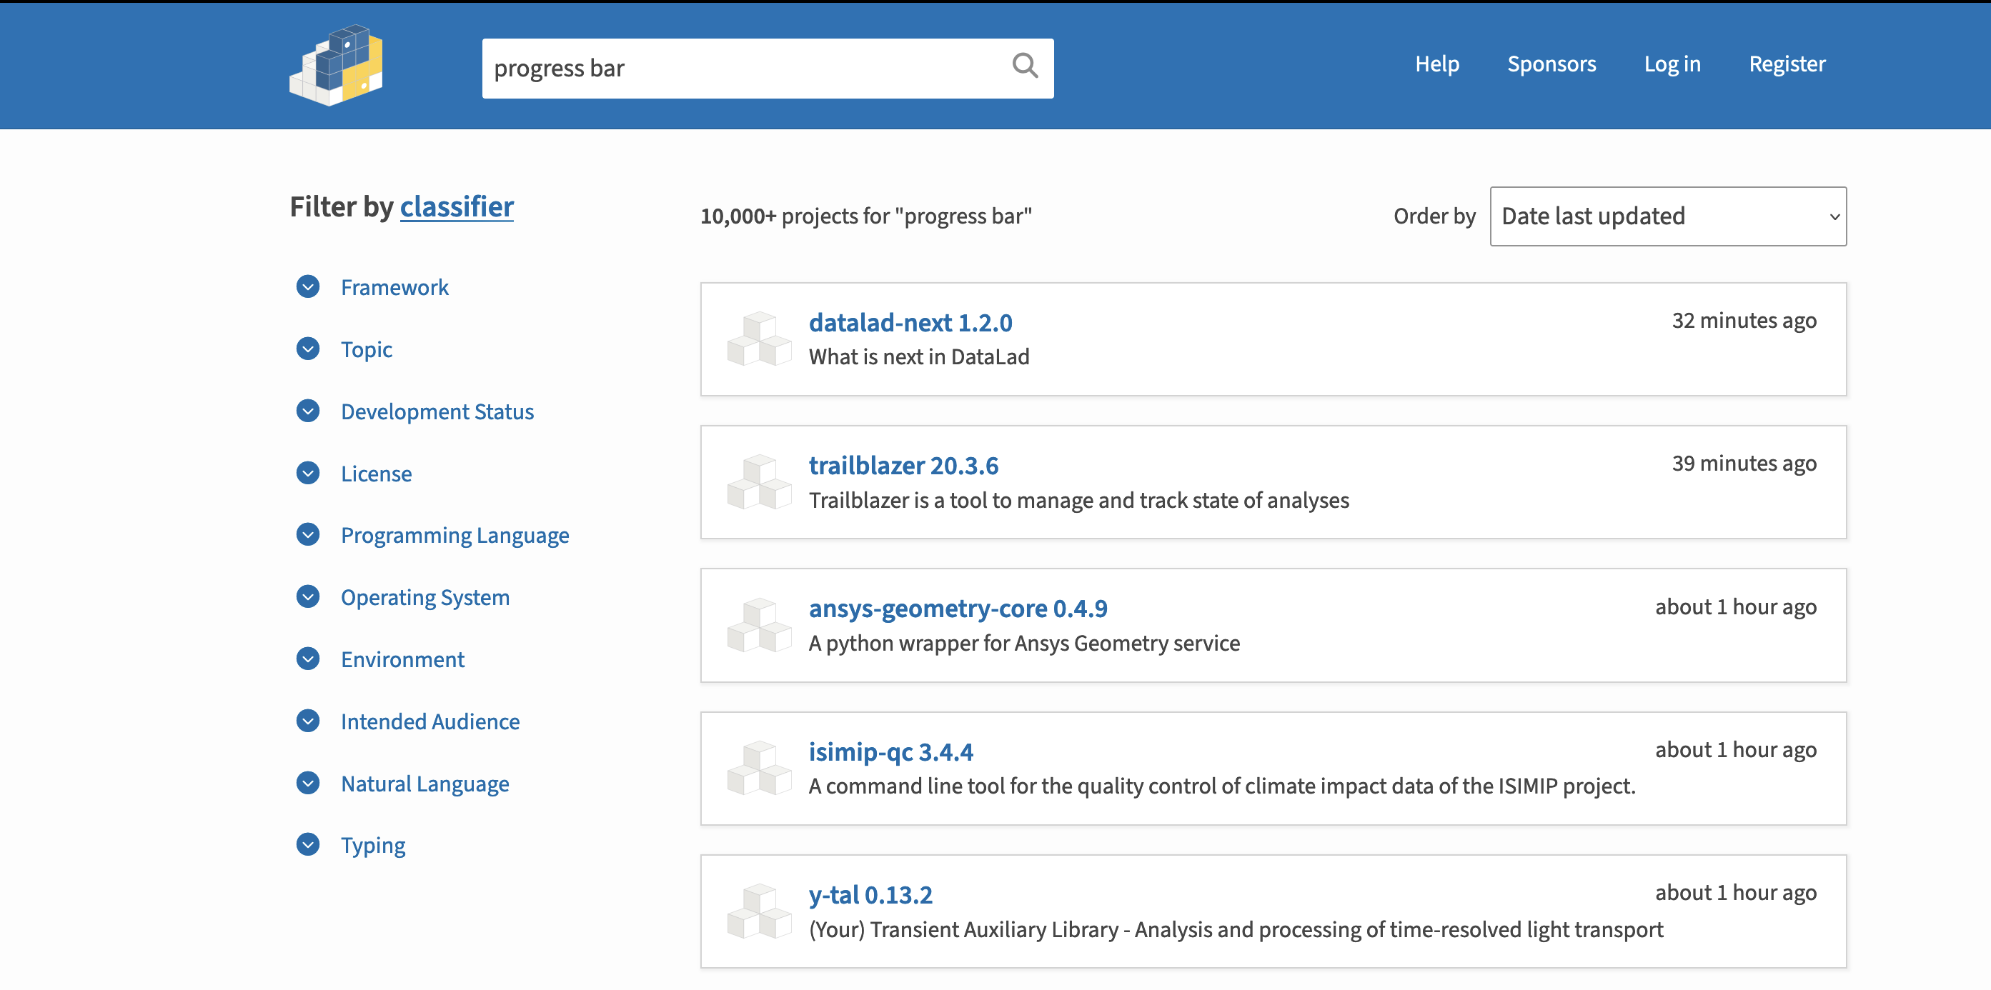Click the PyPI logo in the header

336,65
